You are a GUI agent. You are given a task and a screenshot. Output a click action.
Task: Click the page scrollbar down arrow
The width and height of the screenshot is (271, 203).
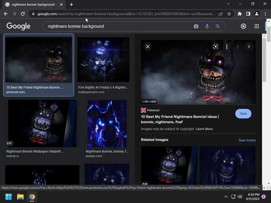pos(269,184)
